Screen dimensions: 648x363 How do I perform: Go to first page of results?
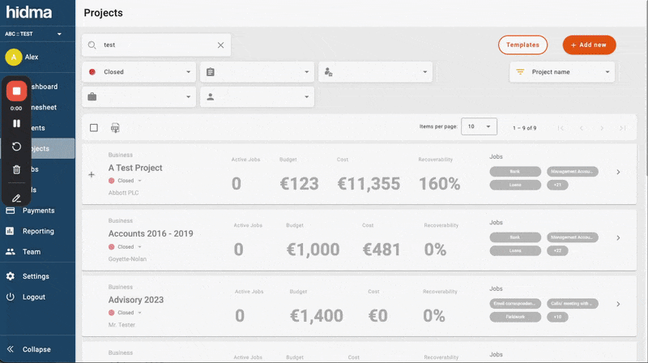[561, 128]
